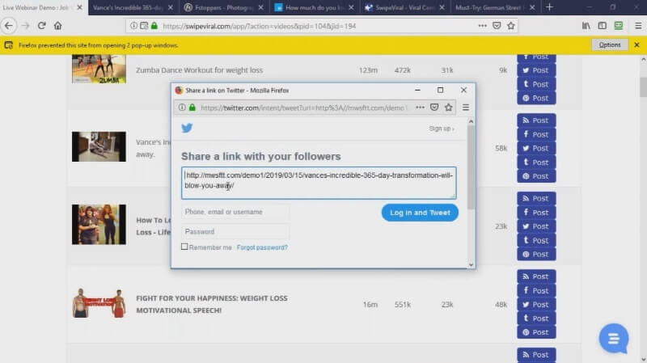Open the Firefox home page
The height and width of the screenshot is (363, 647).
(57, 26)
